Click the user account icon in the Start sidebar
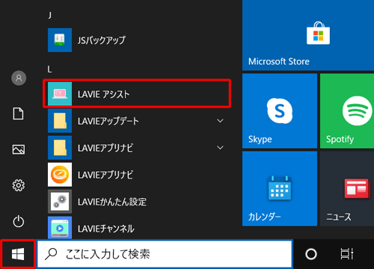 click(x=19, y=78)
